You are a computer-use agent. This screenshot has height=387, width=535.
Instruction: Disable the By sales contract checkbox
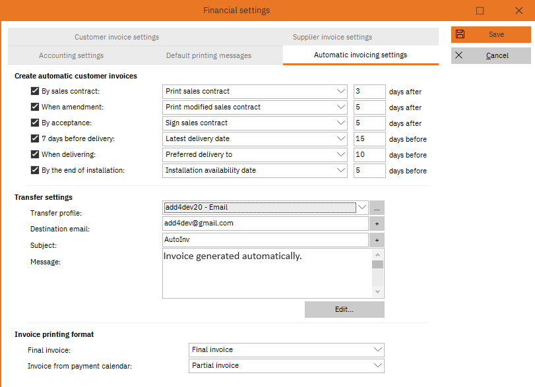[35, 91]
